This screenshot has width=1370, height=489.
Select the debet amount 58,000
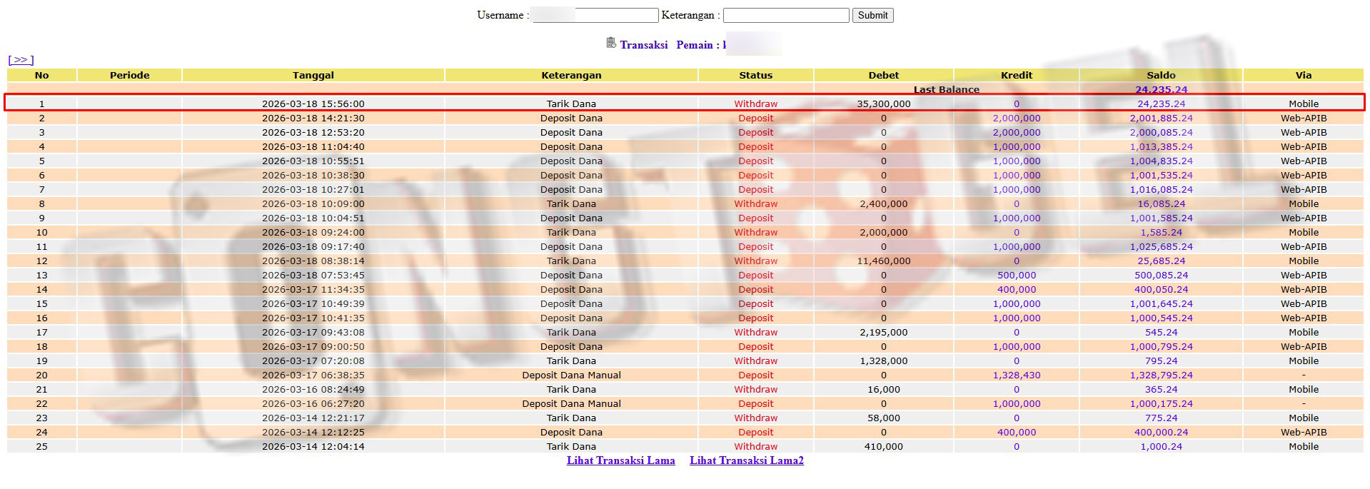point(884,418)
